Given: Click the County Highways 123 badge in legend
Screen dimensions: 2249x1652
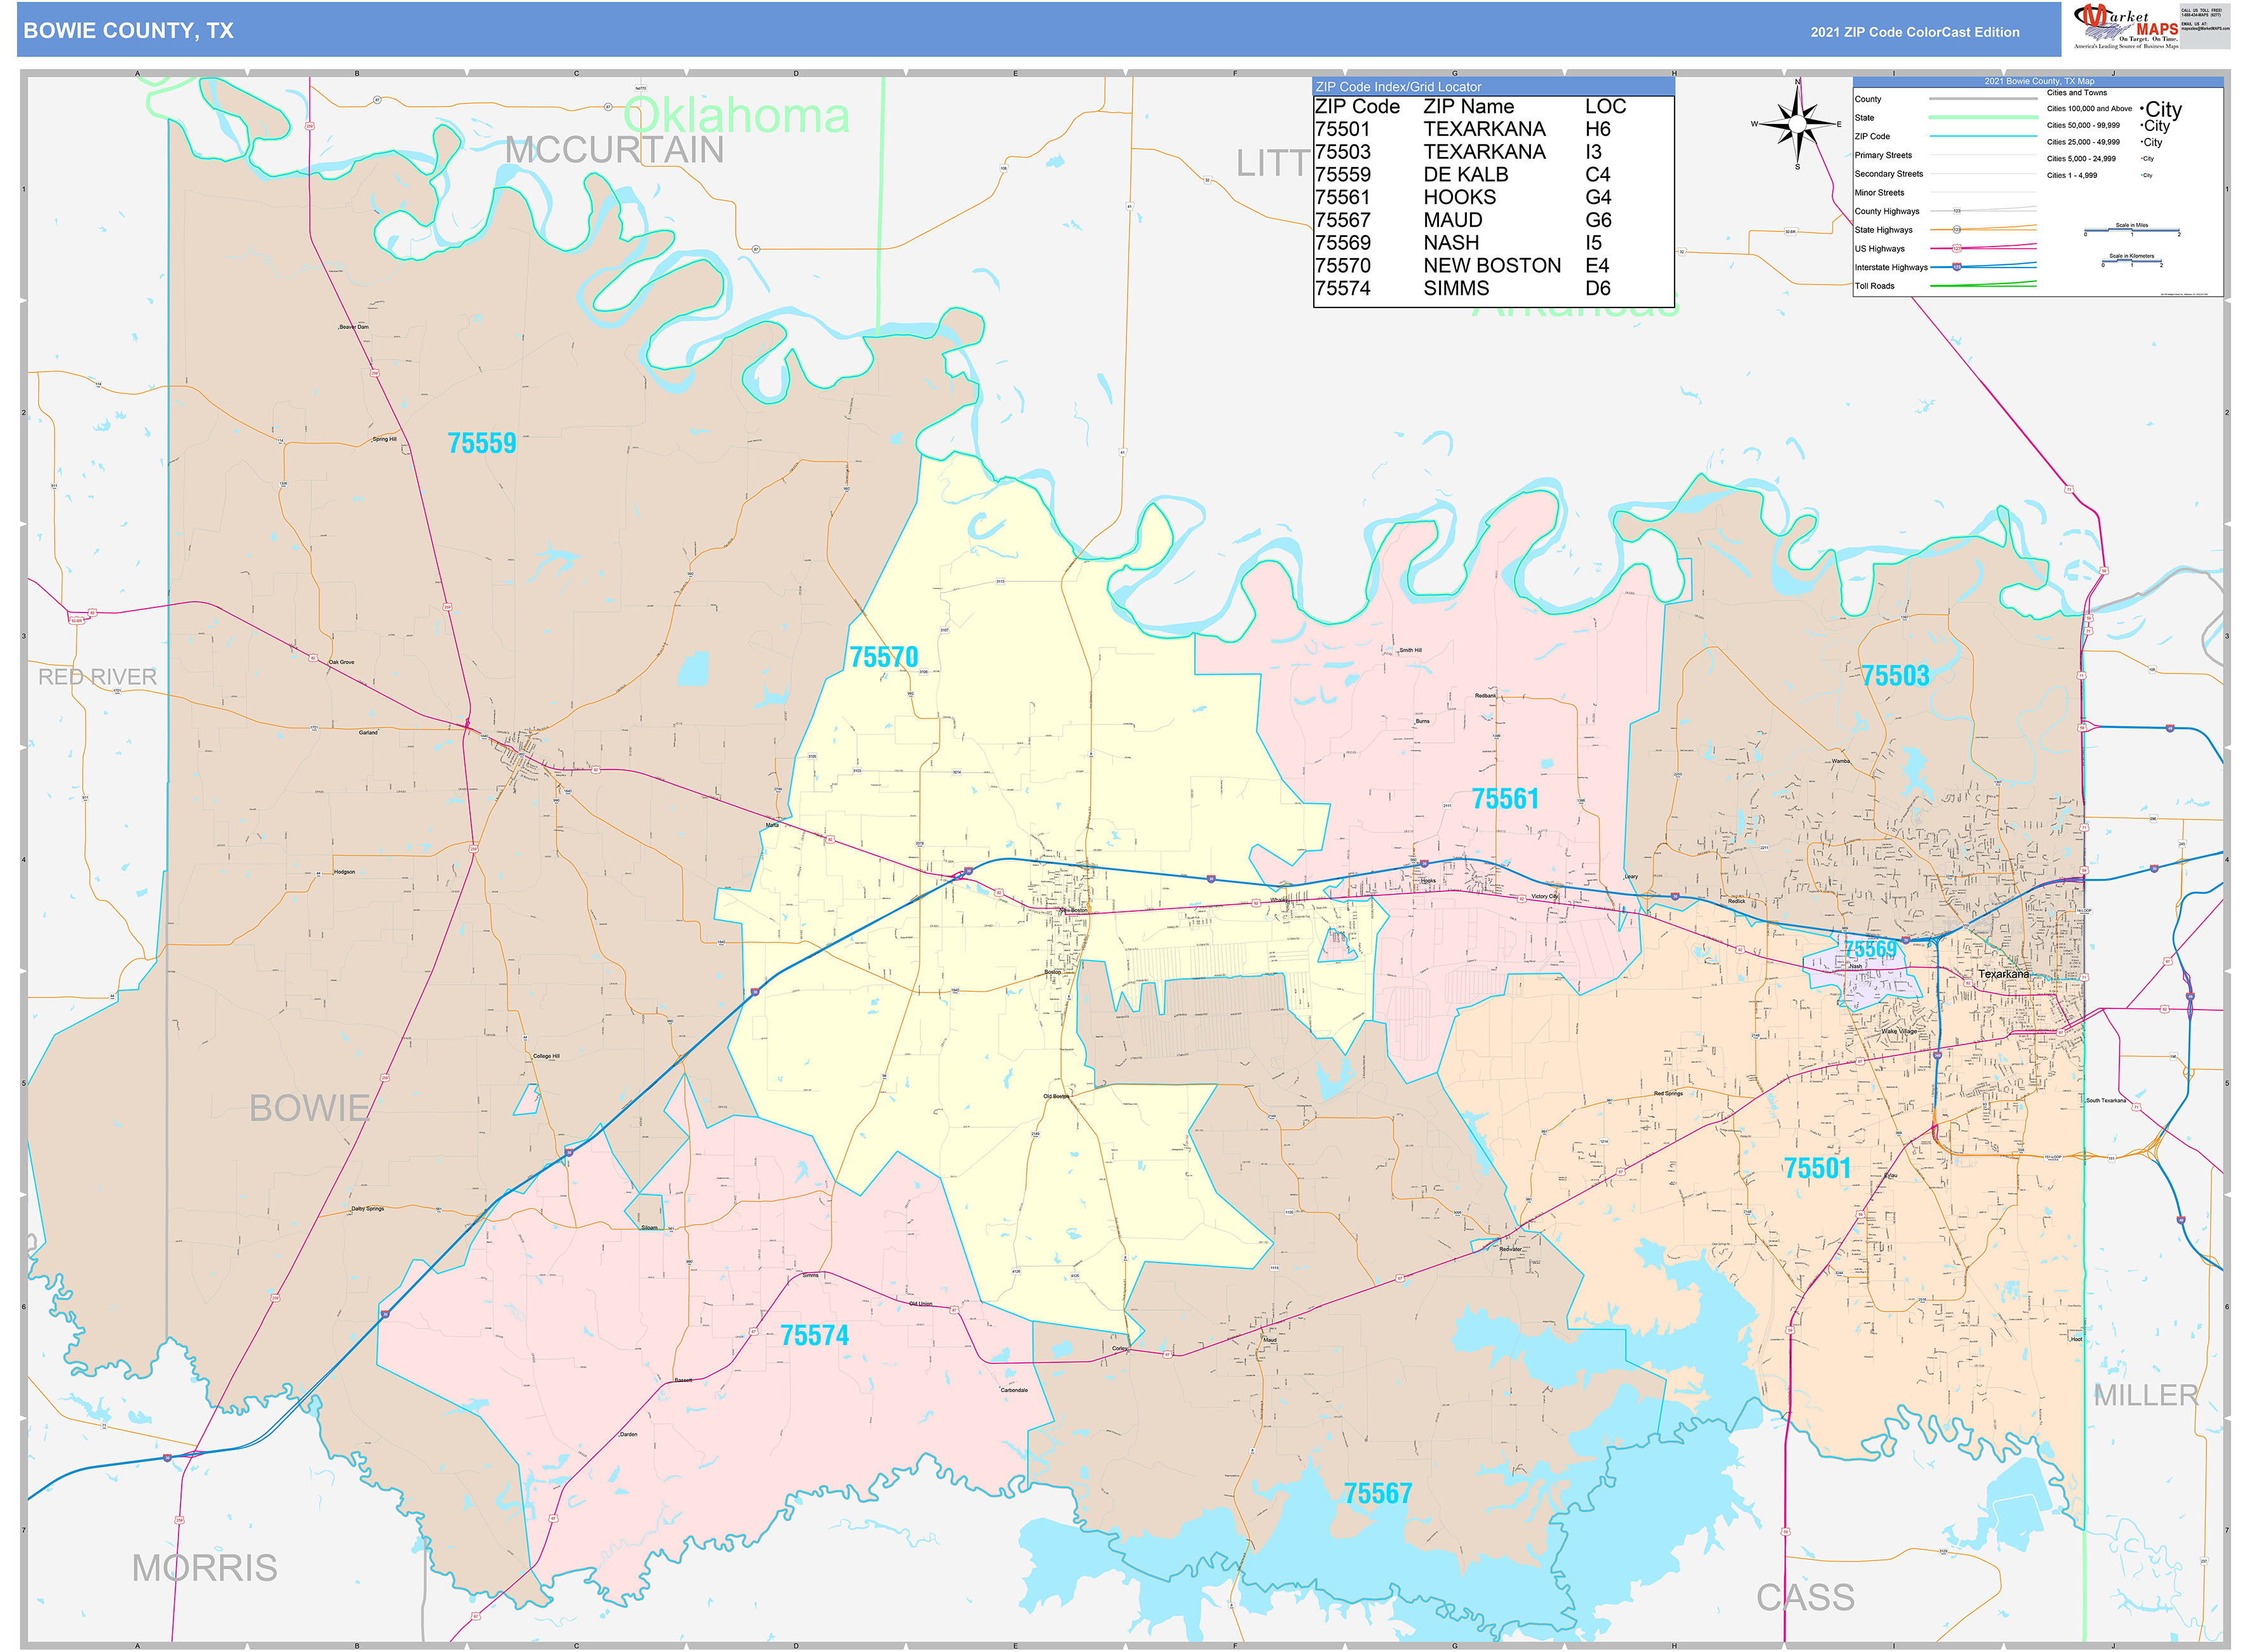Looking at the screenshot, I should tap(1957, 211).
